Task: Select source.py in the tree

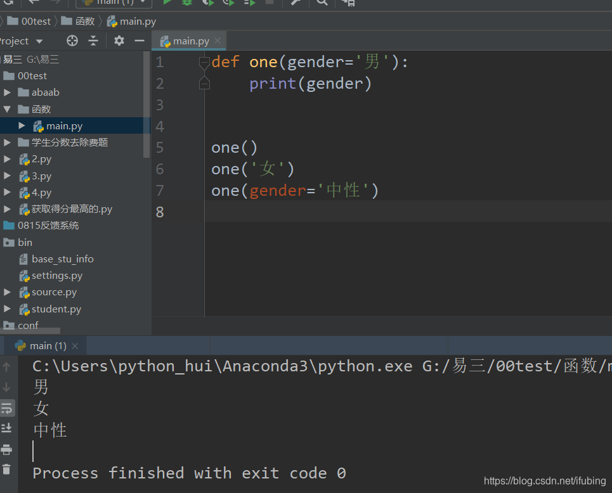Action: 54,292
